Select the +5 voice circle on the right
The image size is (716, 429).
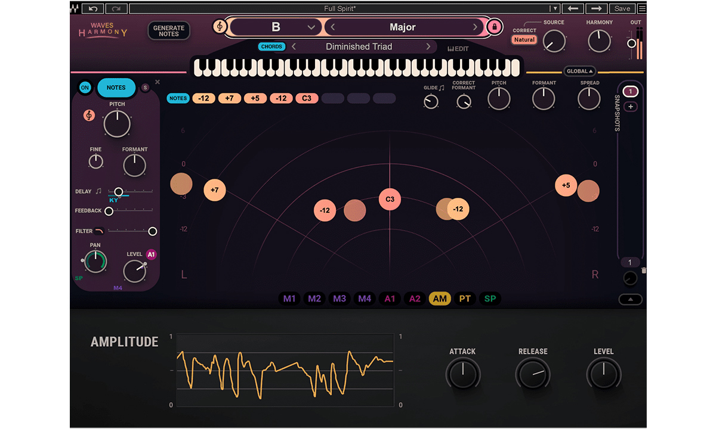click(566, 185)
